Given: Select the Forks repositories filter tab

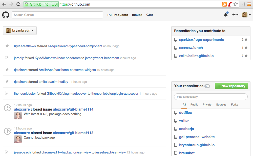Looking at the screenshot, I should pos(235,105).
